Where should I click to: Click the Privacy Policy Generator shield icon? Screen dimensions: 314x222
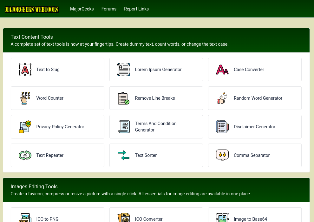click(25, 127)
